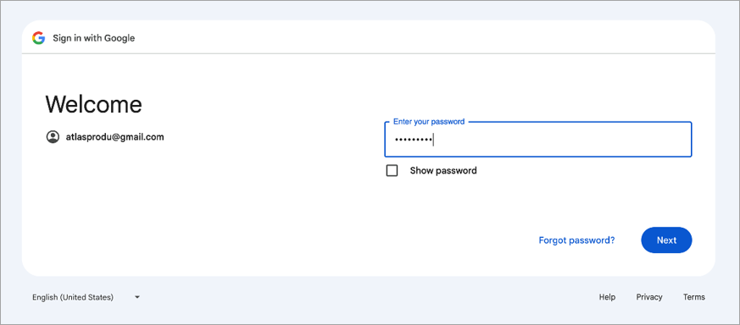740x325 pixels.
Task: Select the "English (United States)" language text
Action: 73,297
